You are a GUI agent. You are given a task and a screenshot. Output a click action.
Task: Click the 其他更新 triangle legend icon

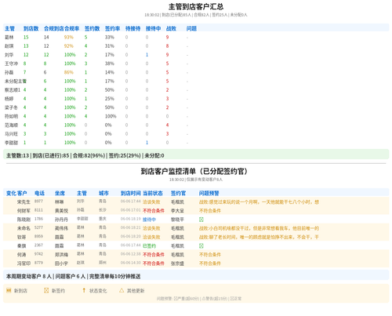[x=122, y=290]
